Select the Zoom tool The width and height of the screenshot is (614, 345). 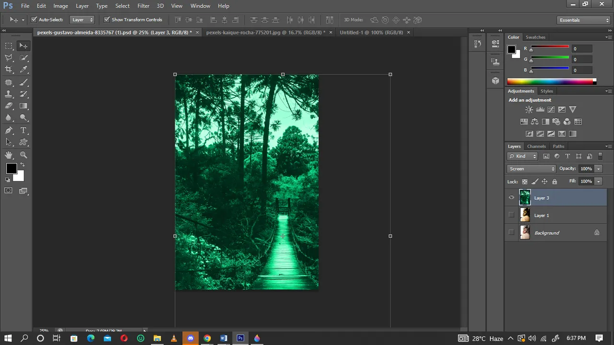coord(24,155)
